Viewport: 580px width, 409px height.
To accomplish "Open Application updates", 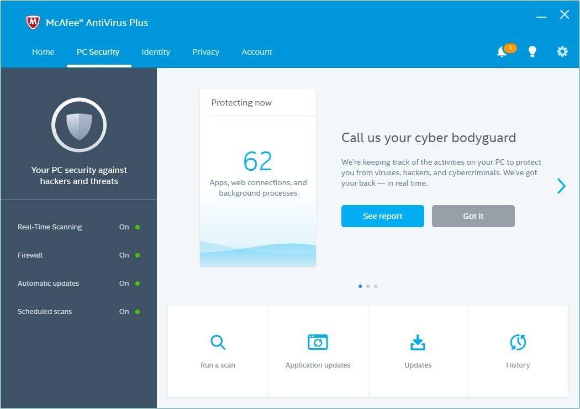I will click(x=318, y=349).
